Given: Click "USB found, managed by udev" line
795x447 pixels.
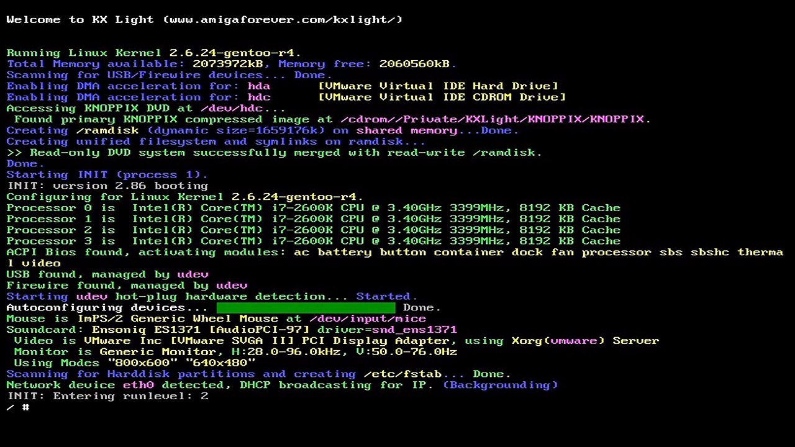Looking at the screenshot, I should (x=107, y=274).
